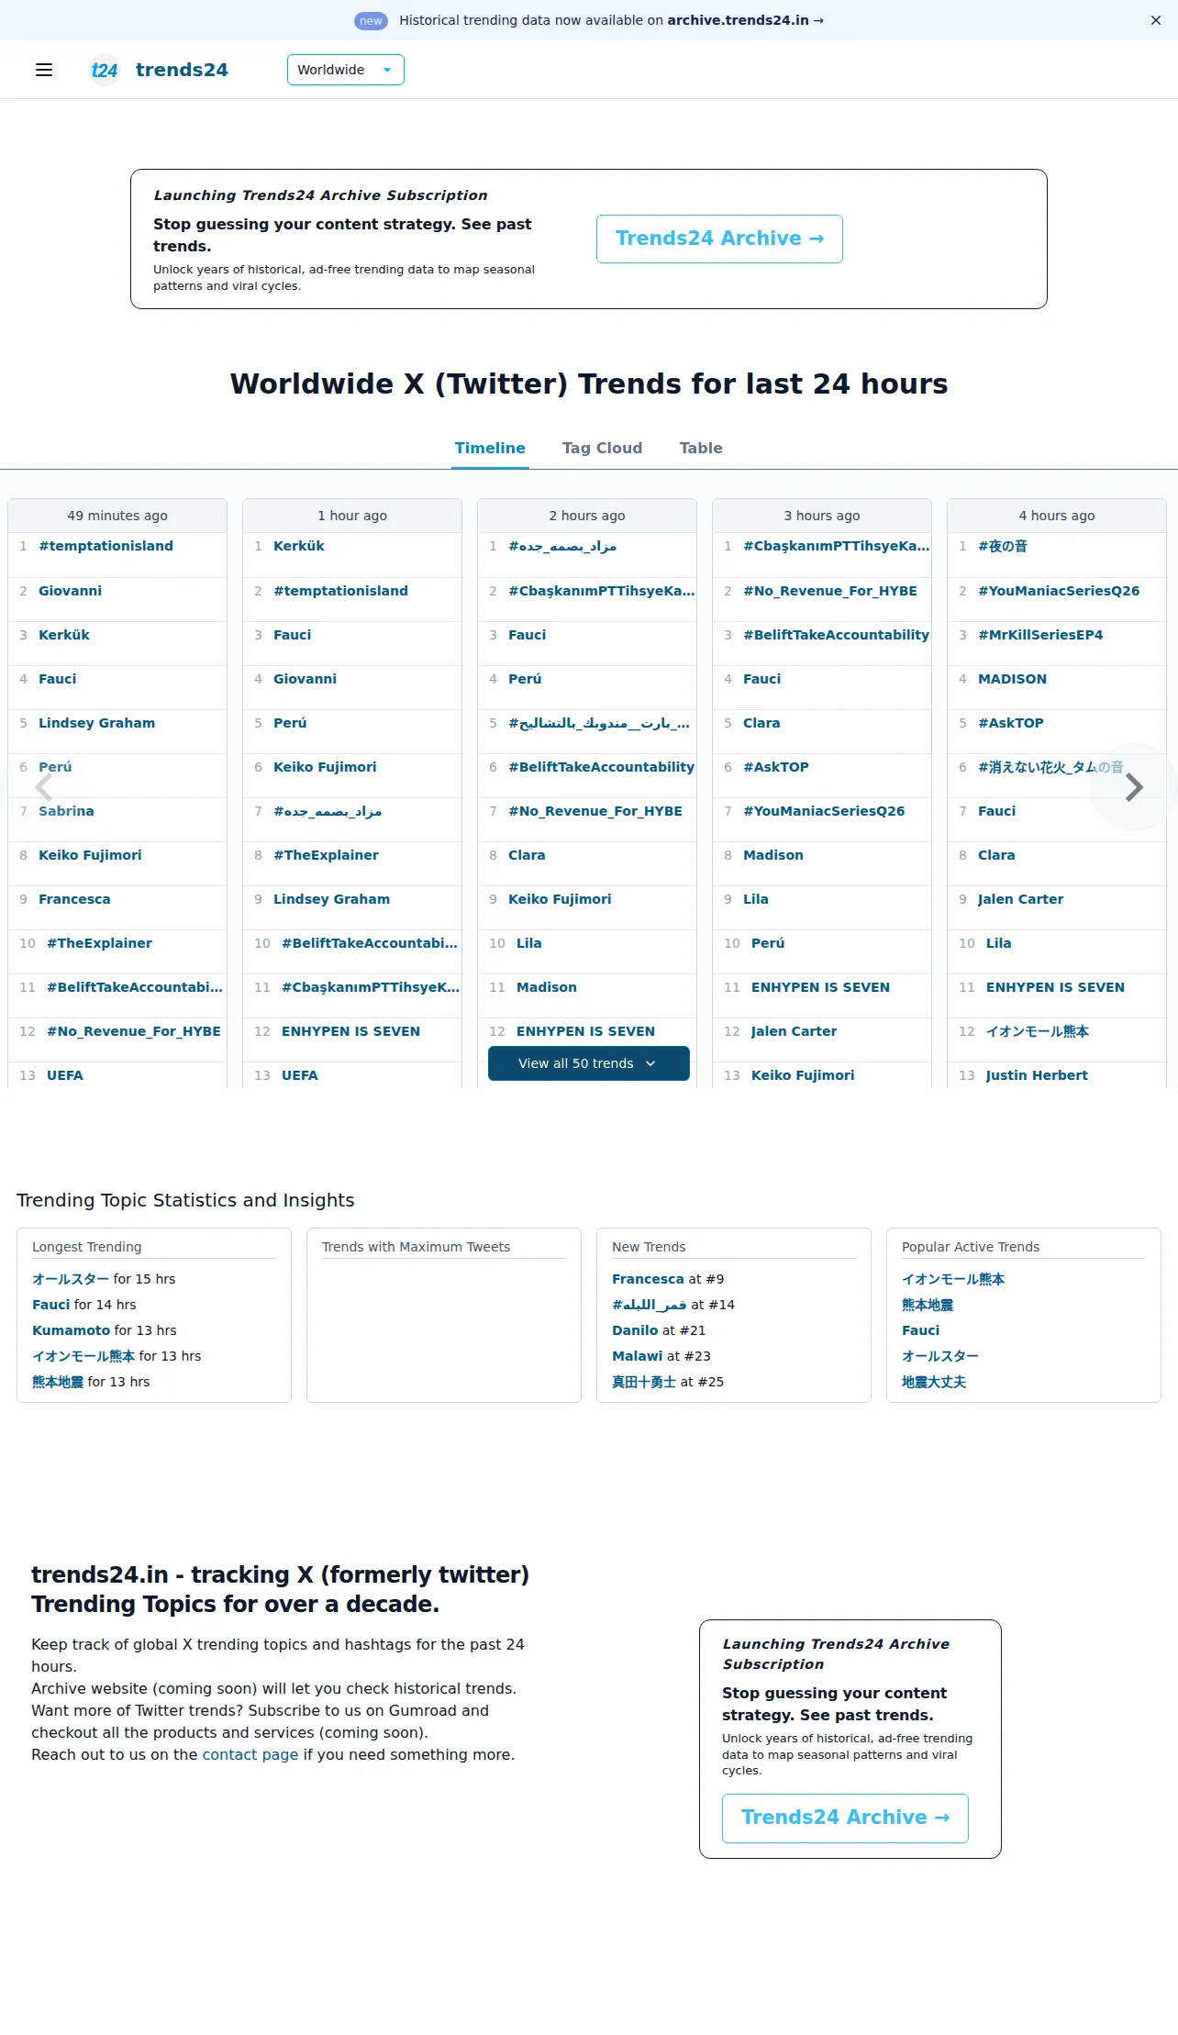Viewport: 1178px width, 2035px height.
Task: Open Keiko Fujimori in 1 hour ago column
Action: click(325, 767)
